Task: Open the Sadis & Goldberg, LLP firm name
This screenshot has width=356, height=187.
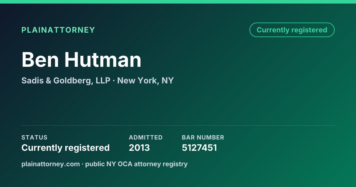Action: 66,80
